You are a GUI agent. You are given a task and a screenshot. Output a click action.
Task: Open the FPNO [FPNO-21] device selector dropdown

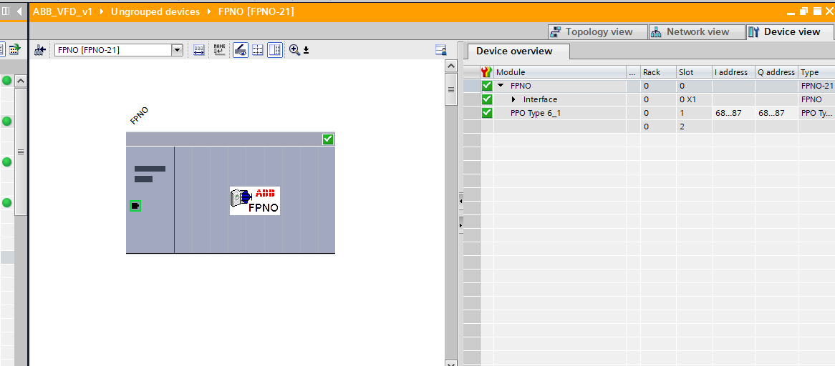pyautogui.click(x=178, y=51)
